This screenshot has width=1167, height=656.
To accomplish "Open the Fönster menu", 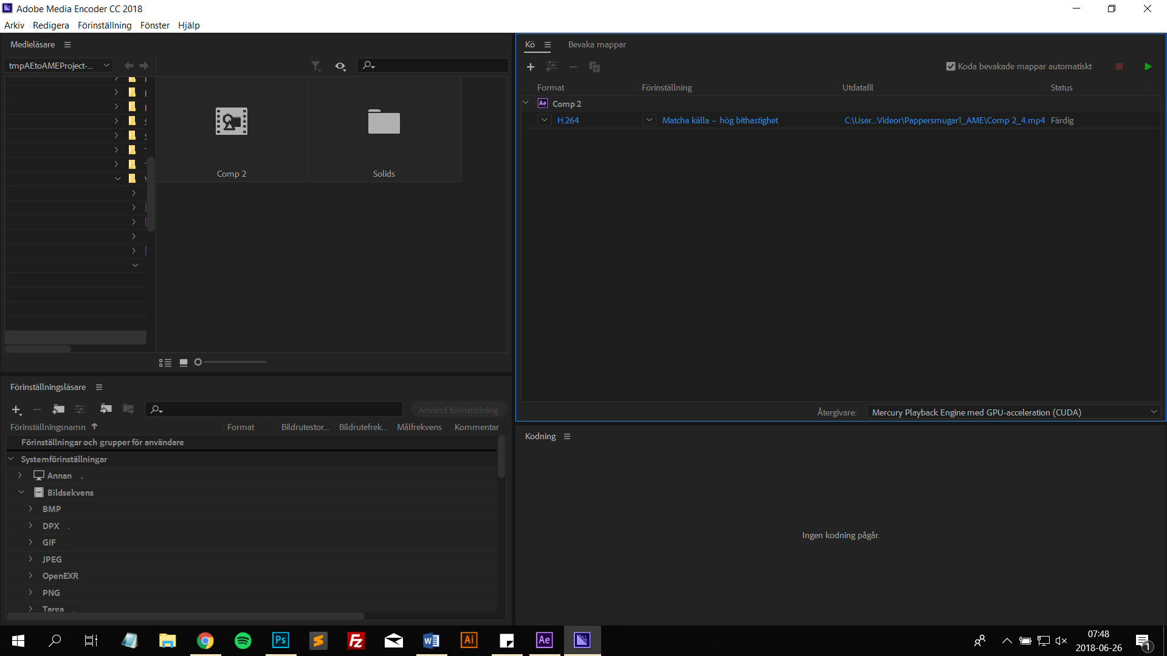I will [155, 26].
